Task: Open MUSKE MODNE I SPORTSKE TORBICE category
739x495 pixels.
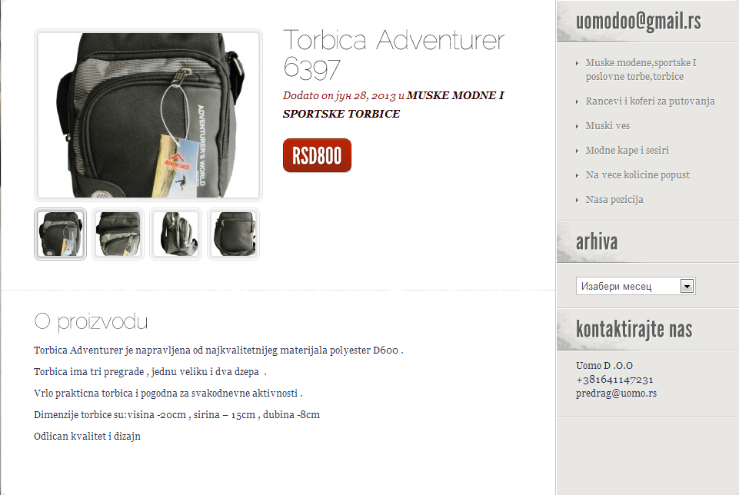Action: click(394, 105)
